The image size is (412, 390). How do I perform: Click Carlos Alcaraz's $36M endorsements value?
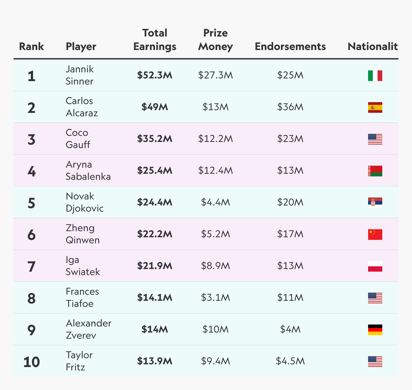[290, 107]
